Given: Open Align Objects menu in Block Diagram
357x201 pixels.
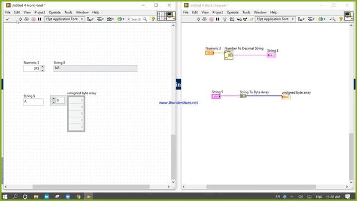Looking at the screenshot, I should coord(301,20).
